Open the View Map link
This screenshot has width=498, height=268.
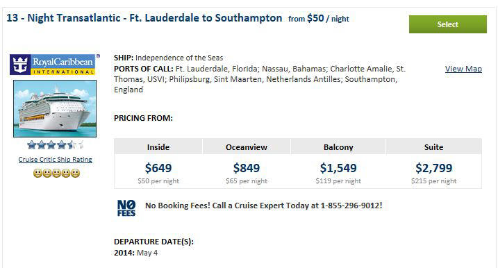point(463,69)
